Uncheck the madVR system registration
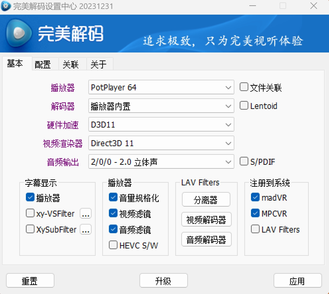The height and width of the screenshot is (294, 329). coord(255,198)
